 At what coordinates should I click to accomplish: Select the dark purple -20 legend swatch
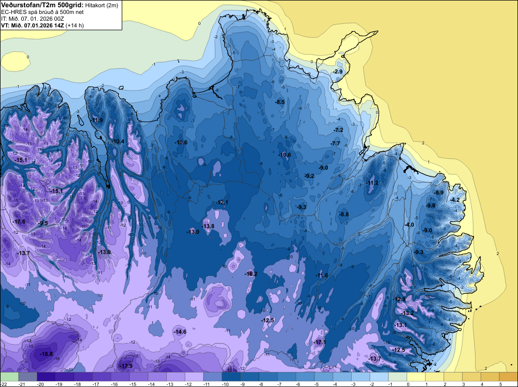[46, 377]
